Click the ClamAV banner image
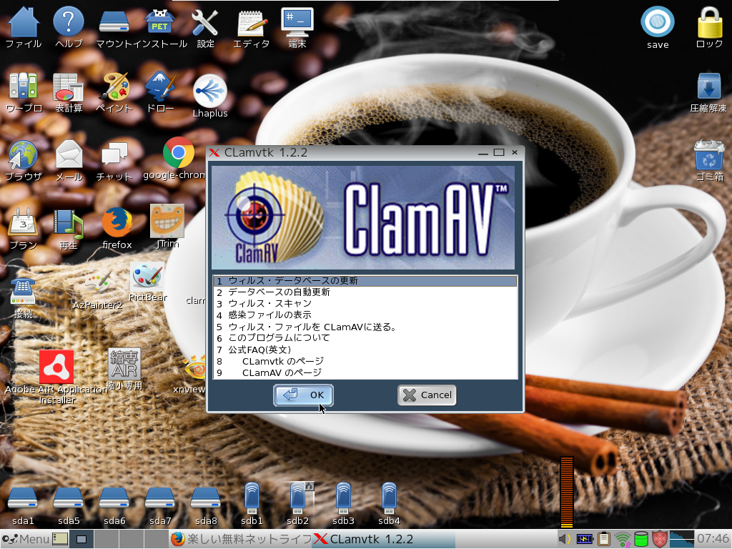 pos(363,217)
